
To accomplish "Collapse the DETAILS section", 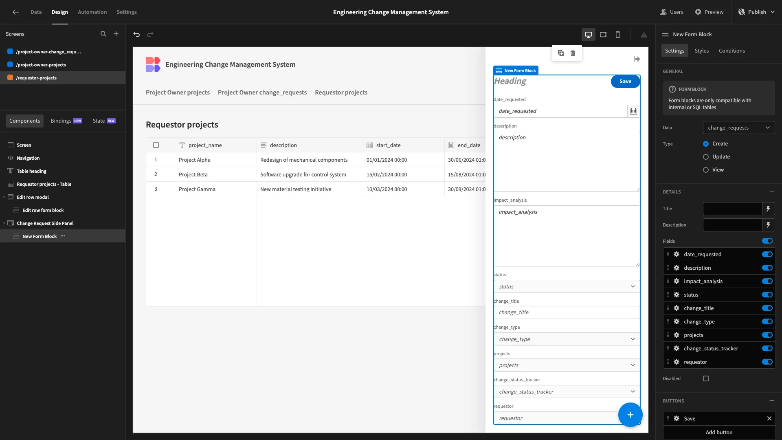I will tap(772, 192).
